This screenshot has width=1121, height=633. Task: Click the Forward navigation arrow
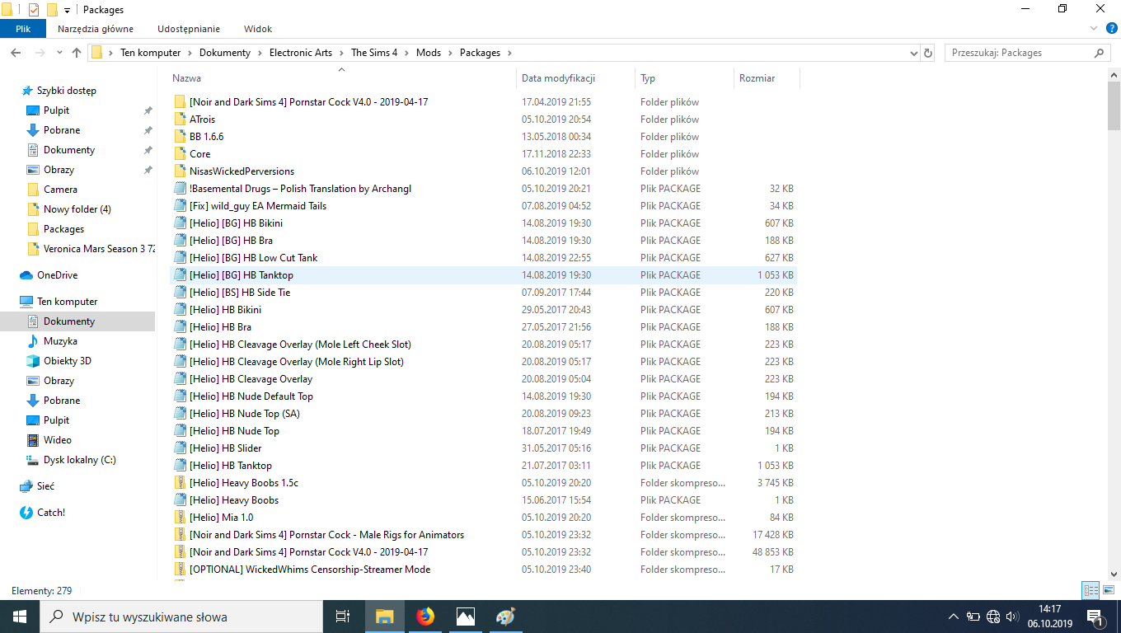click(x=40, y=53)
